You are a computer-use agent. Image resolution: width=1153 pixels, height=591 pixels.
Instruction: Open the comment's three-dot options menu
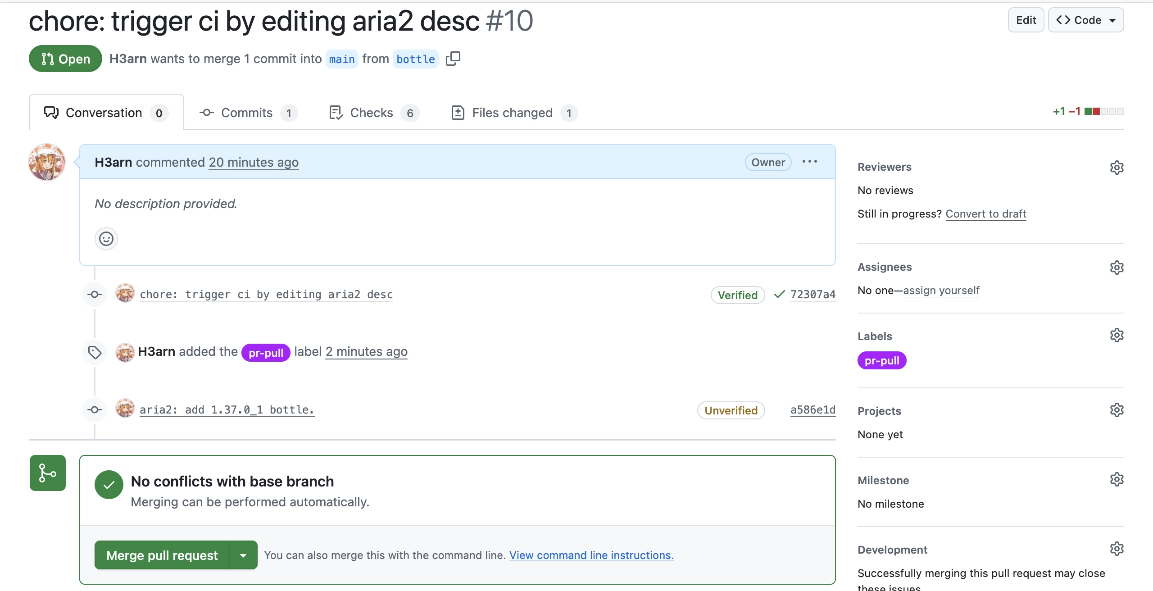(809, 162)
